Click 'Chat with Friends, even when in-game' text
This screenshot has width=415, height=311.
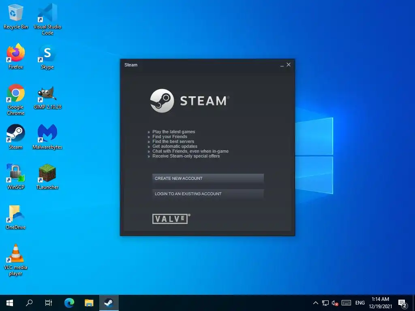190,151
